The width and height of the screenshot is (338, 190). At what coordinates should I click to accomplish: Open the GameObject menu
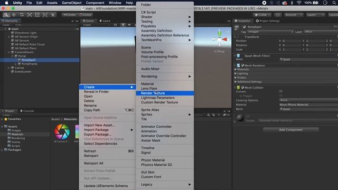[x=72, y=3]
